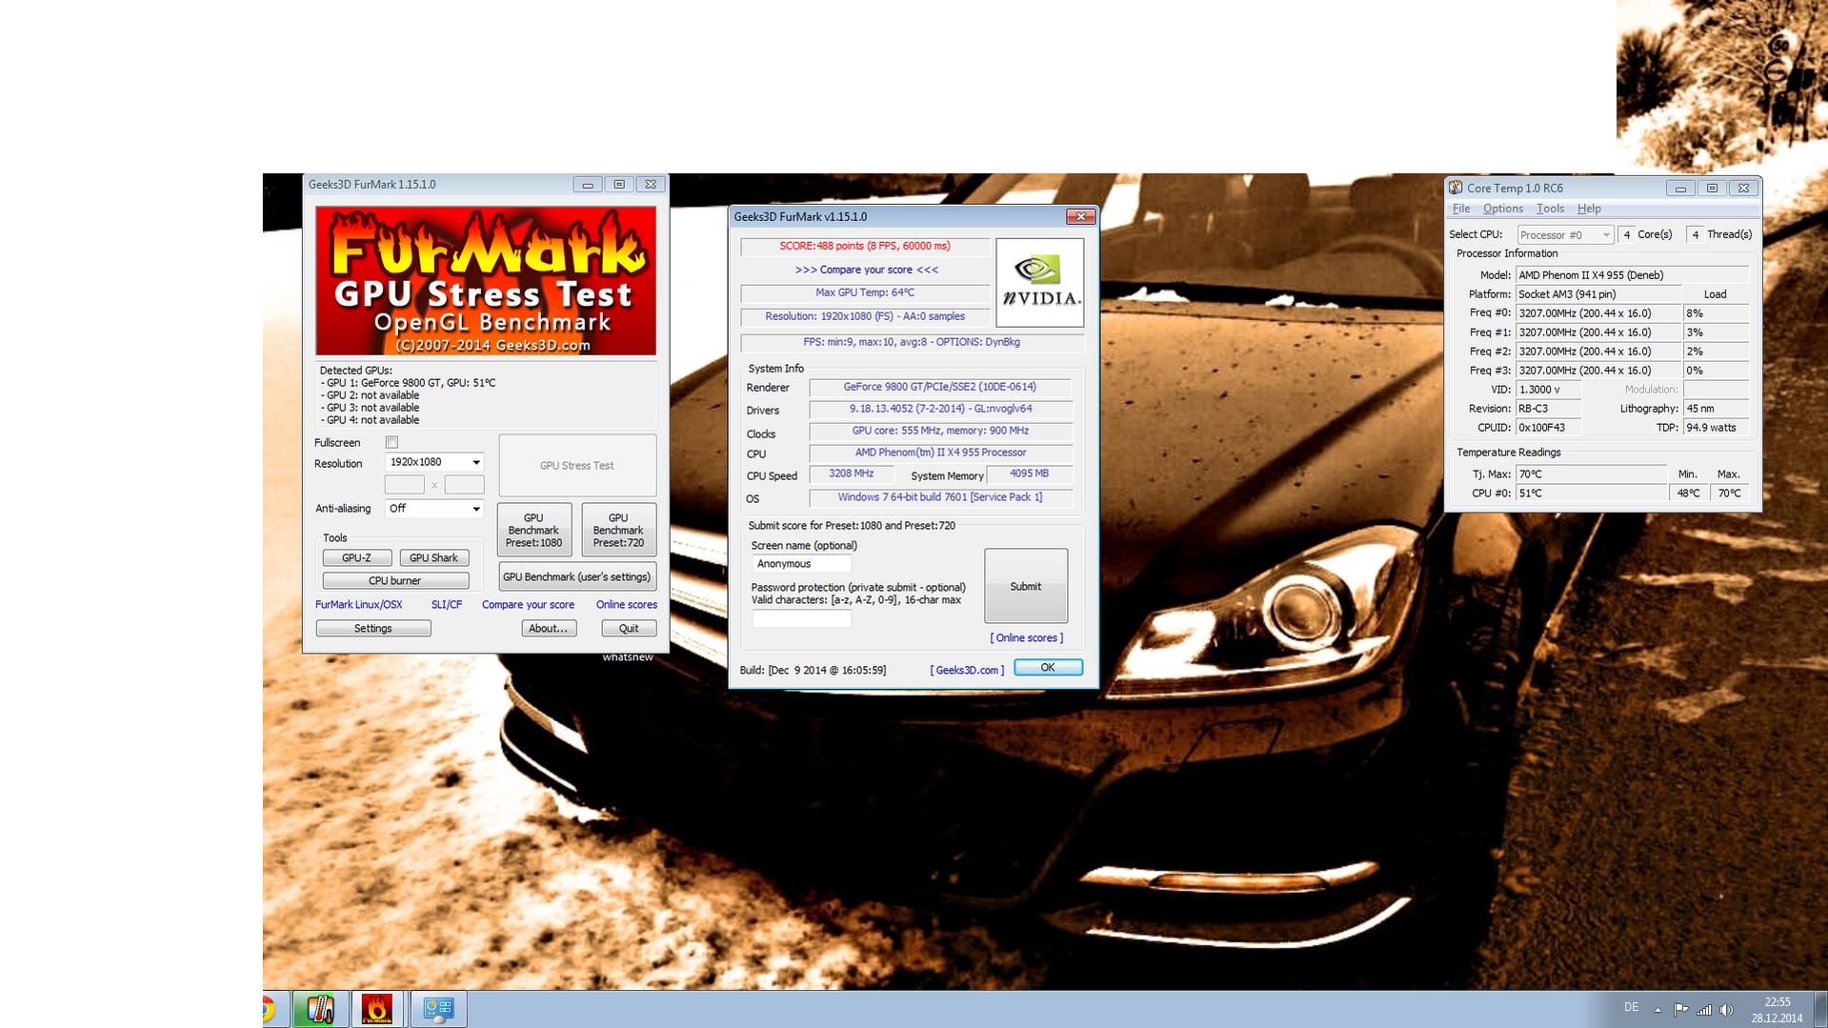Toggle the Fullscreen checkbox
The height and width of the screenshot is (1028, 1828).
pos(392,442)
